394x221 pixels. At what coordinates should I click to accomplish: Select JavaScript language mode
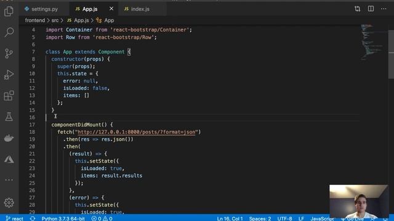[322, 219]
